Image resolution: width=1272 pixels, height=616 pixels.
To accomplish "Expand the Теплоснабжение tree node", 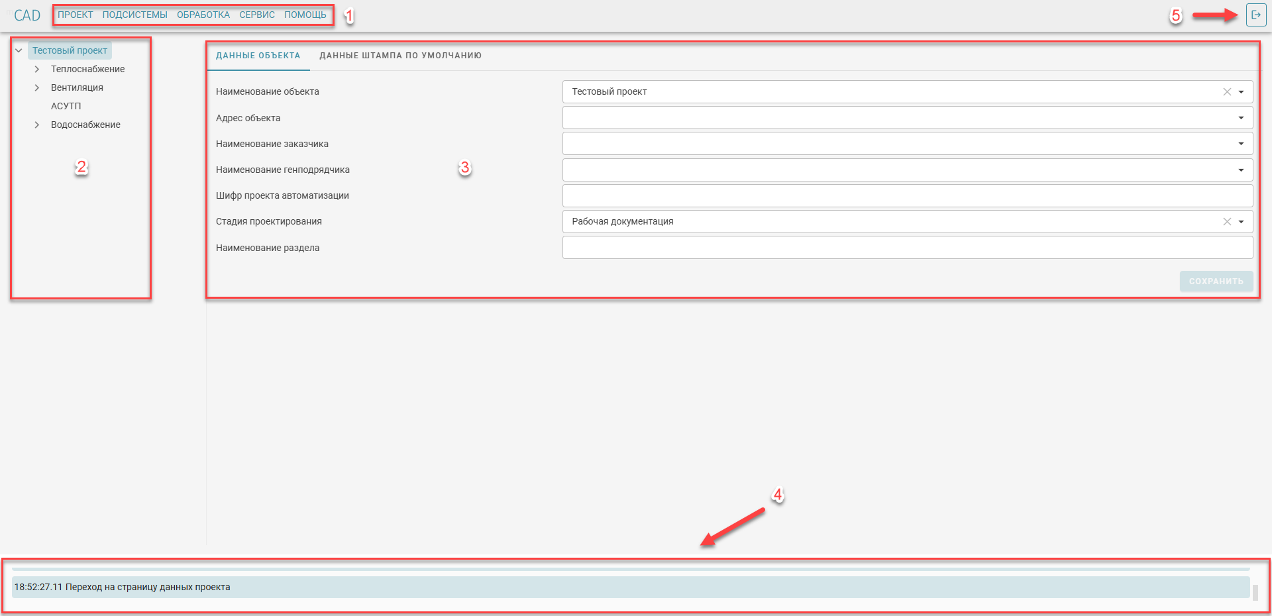I will pyautogui.click(x=37, y=69).
